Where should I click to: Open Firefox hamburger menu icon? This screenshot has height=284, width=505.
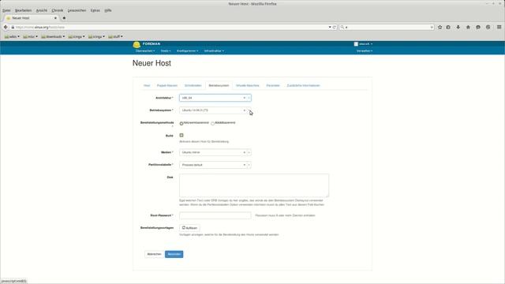tap(499, 28)
